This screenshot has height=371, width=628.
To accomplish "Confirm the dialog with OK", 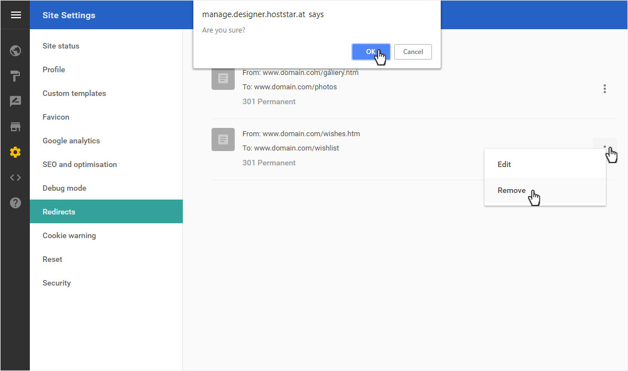I will [371, 52].
